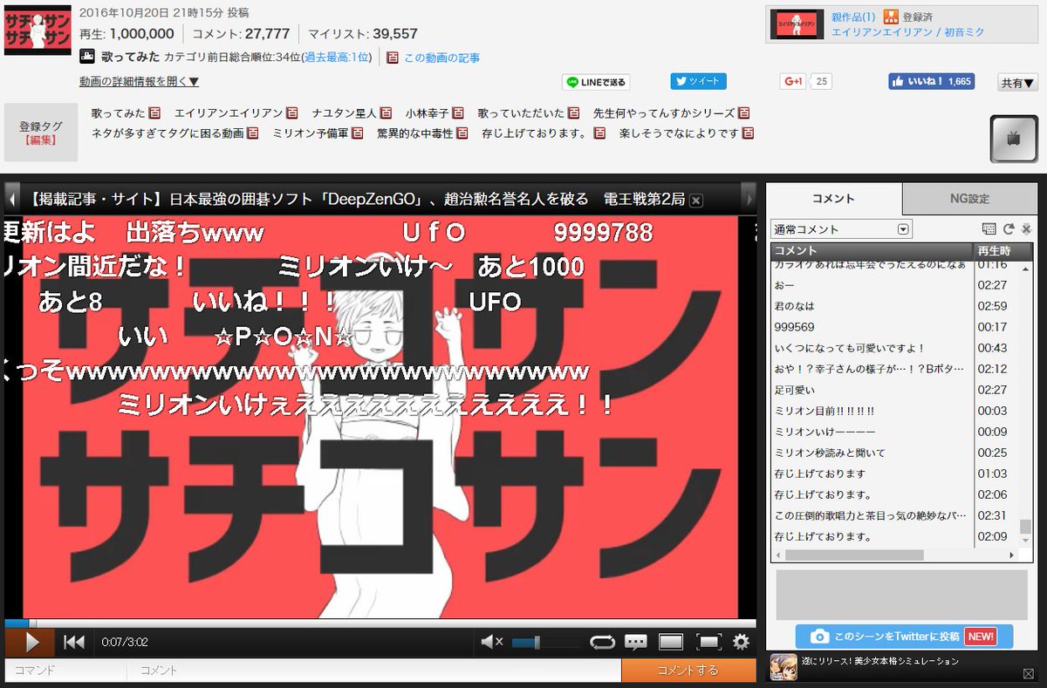Show next news item with right arrow
This screenshot has width=1047, height=688.
tap(747, 199)
